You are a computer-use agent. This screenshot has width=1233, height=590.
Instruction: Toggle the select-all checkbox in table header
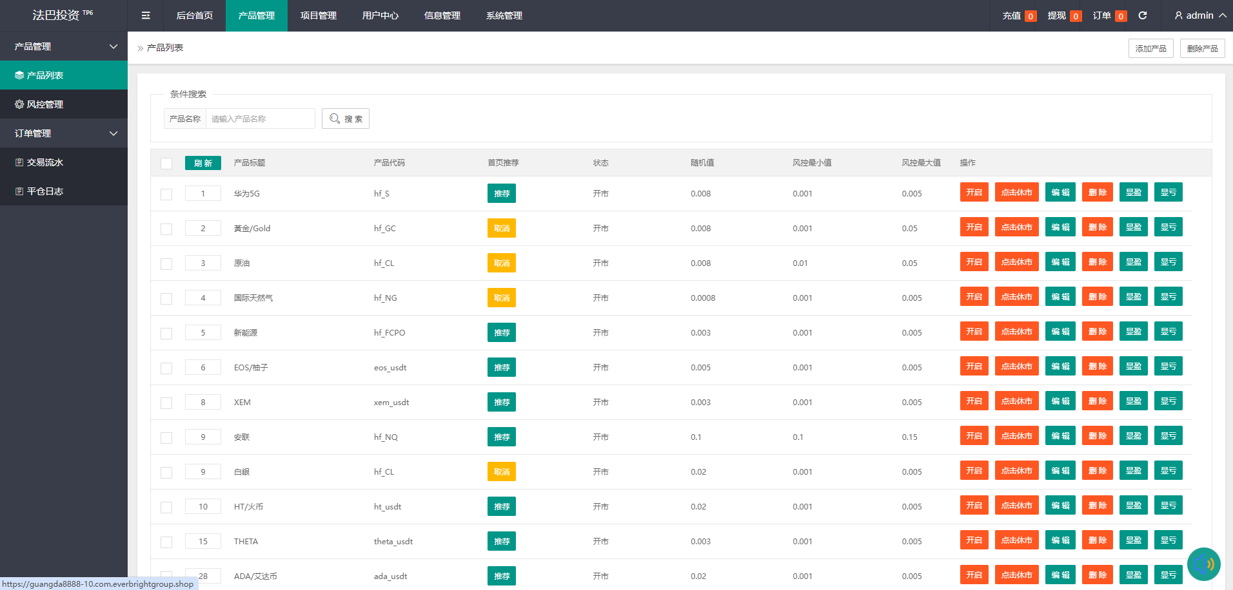point(166,164)
